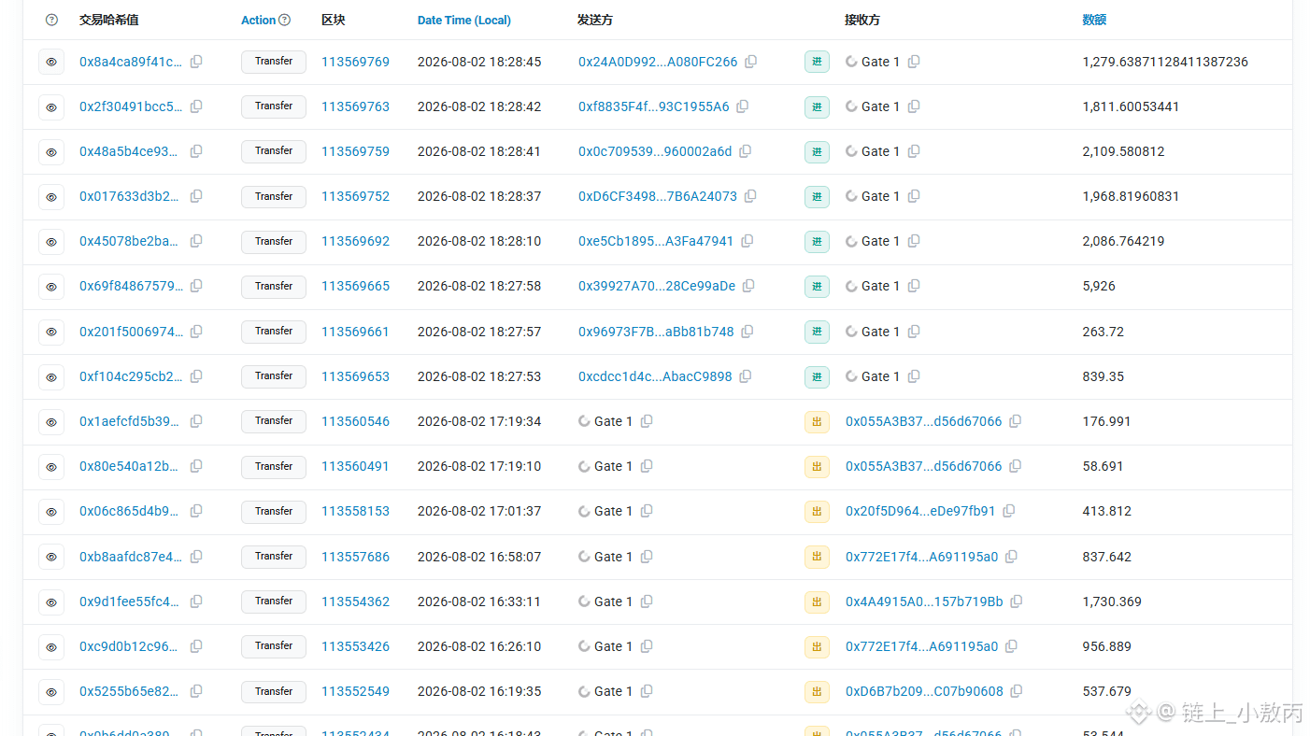Preview transaction 0x2f30491bcc5 with eye button
Image resolution: width=1310 pixels, height=736 pixels.
[51, 106]
